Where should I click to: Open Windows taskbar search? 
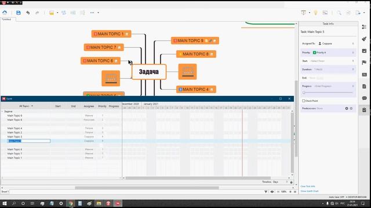[x=14, y=203]
